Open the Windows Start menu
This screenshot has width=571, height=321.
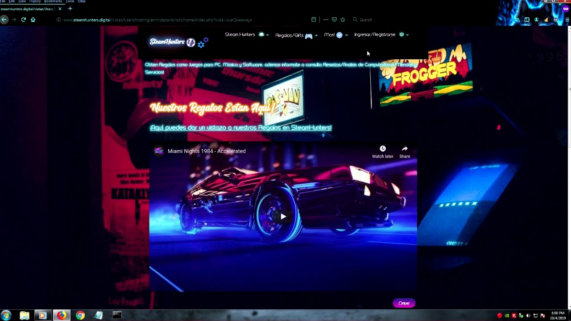(x=6, y=316)
